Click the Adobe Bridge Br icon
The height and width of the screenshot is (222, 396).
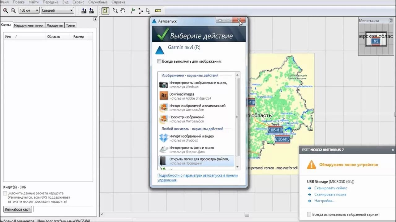coord(164,96)
